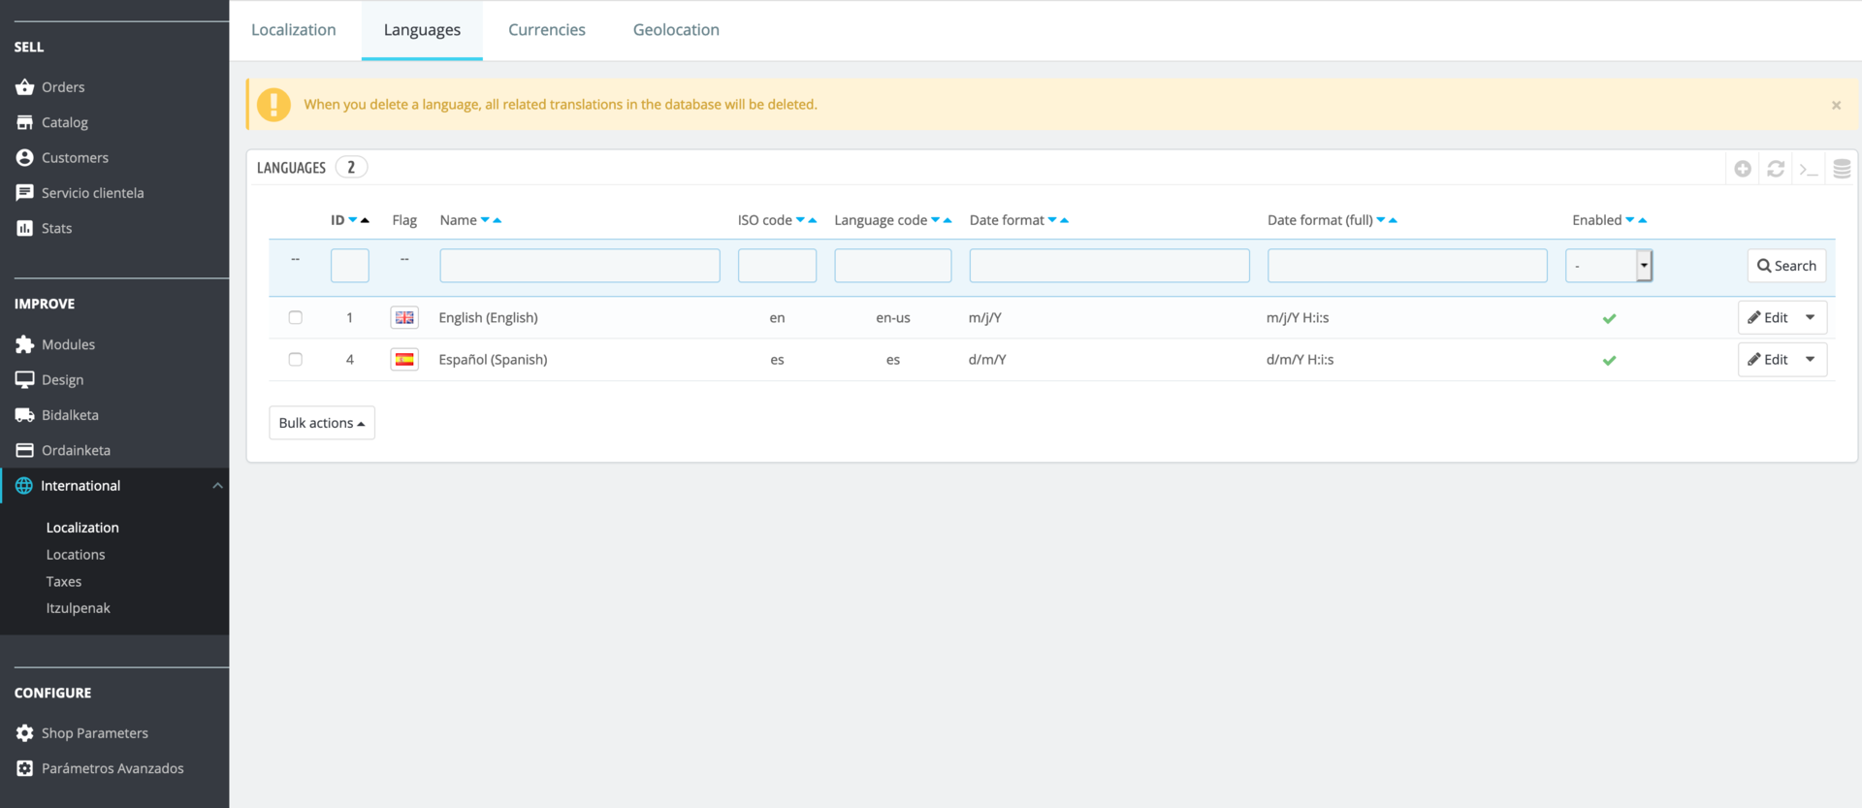This screenshot has height=808, width=1862.
Task: Click the Modules puzzle icon in sidebar
Action: coord(24,344)
